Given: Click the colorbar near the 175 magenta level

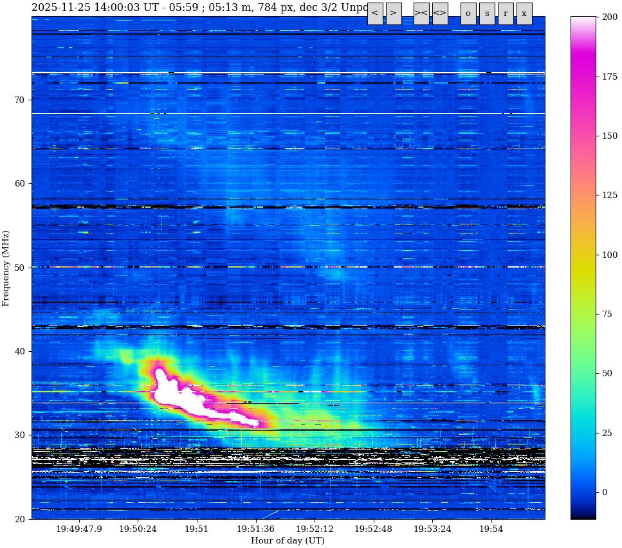Looking at the screenshot, I should 583,77.
